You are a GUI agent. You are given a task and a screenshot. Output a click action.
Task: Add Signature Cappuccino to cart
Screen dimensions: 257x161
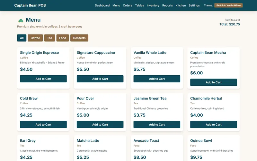click(100, 79)
